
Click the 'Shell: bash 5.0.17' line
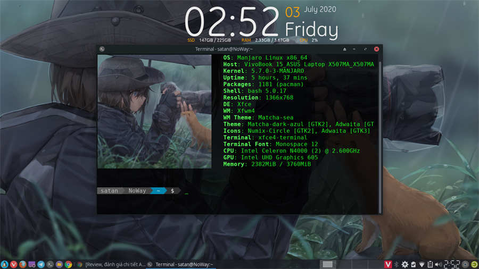[x=255, y=91]
